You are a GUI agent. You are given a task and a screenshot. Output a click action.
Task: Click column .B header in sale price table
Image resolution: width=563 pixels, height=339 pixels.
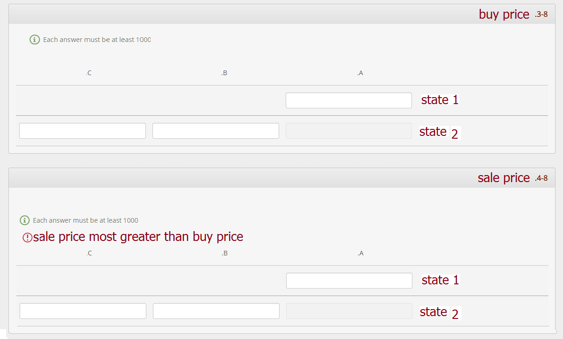(224, 253)
